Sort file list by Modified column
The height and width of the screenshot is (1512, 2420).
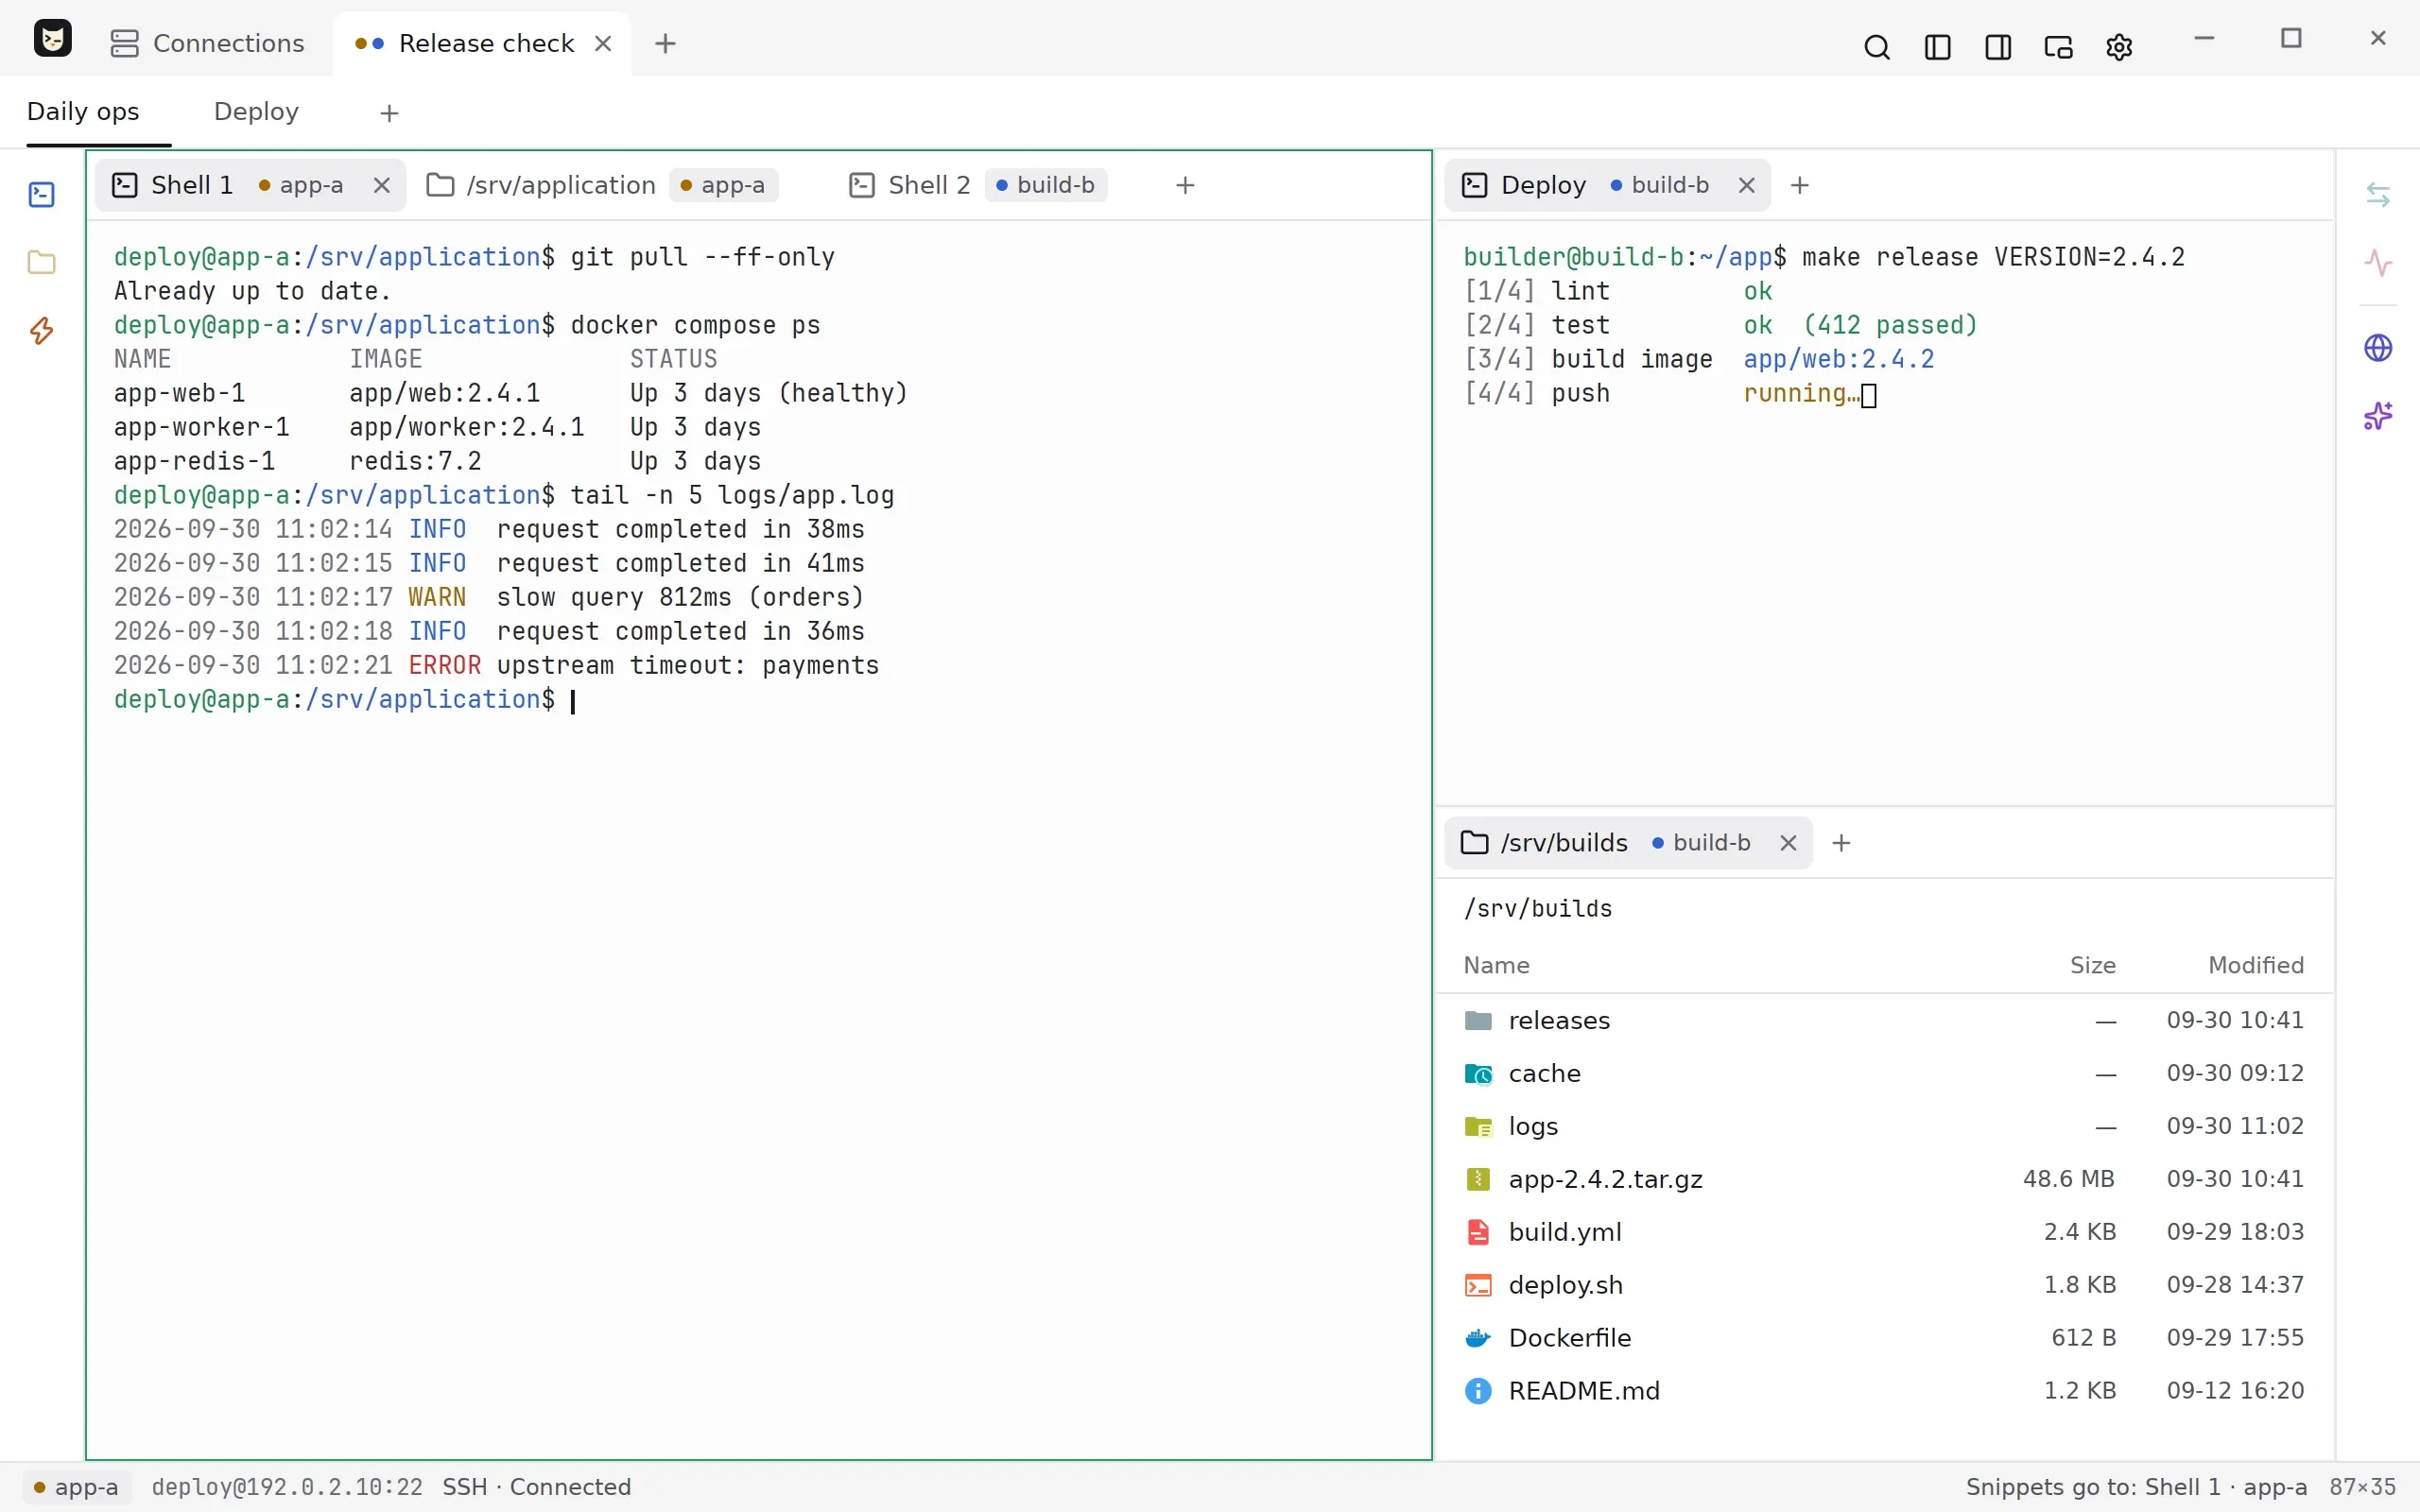click(2256, 965)
